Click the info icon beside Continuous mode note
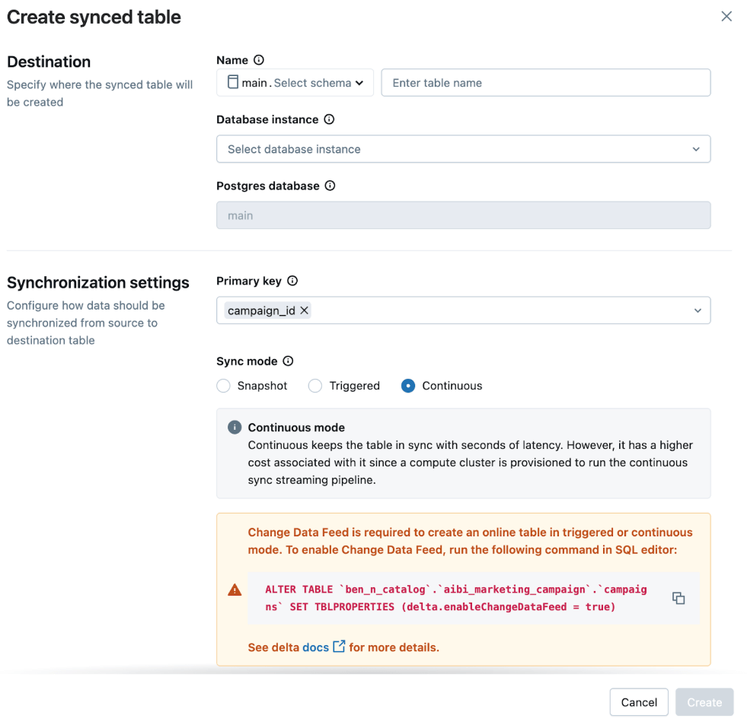747x722 pixels. (234, 427)
